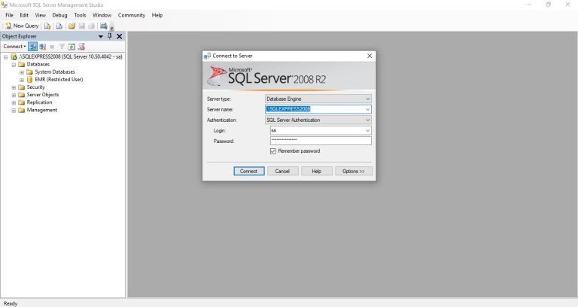Select the System Databases folder
The width and height of the screenshot is (578, 307).
54,71
